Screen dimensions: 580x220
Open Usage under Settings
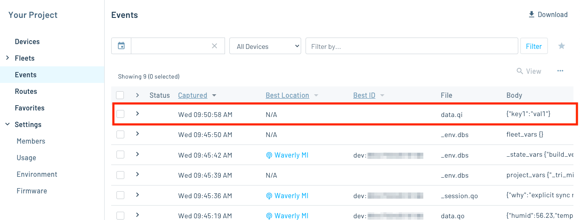pos(26,158)
